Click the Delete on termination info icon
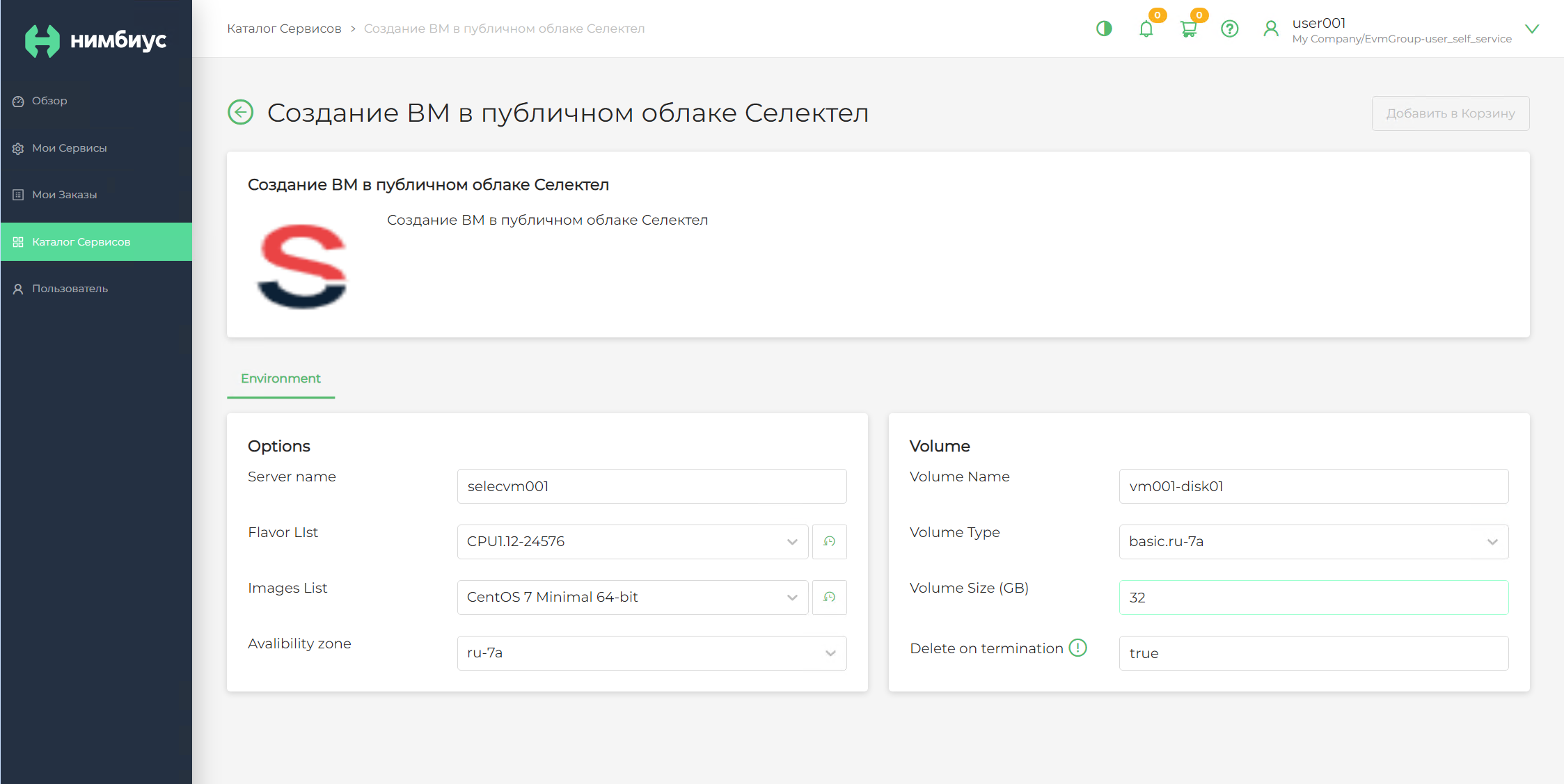 click(x=1077, y=648)
